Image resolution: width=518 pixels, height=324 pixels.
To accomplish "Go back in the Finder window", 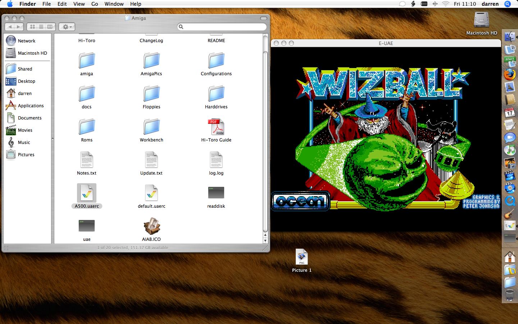I will point(10,27).
